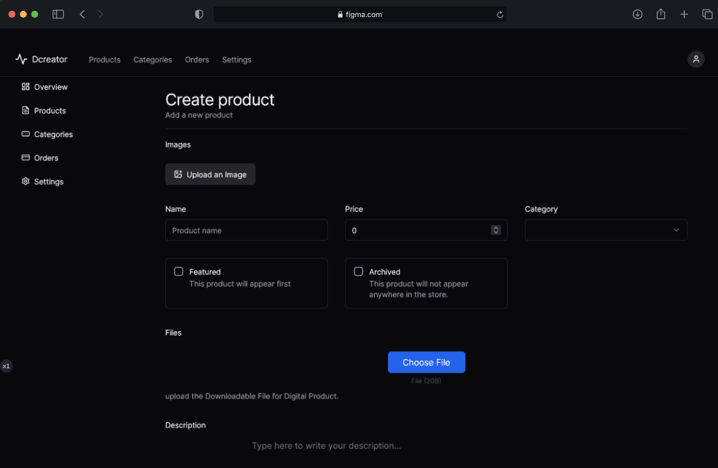Open the Category dropdown

click(606, 230)
